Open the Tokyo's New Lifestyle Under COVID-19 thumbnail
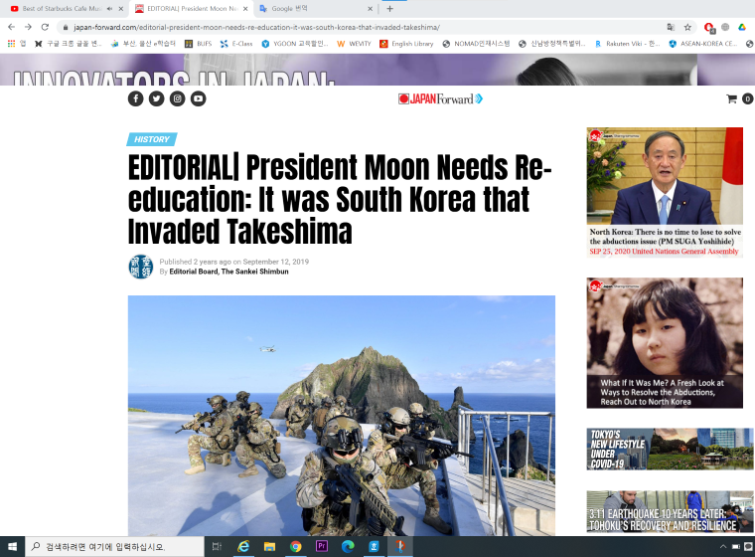The image size is (755, 557). click(670, 449)
